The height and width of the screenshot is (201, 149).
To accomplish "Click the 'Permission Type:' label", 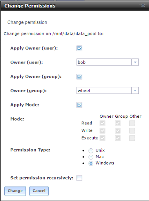I will click(30, 150).
